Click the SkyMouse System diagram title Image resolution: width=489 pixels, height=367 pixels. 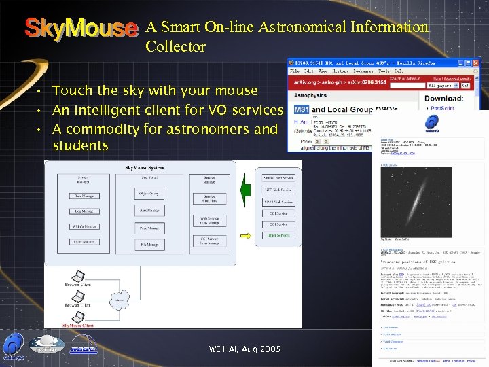[x=145, y=168]
